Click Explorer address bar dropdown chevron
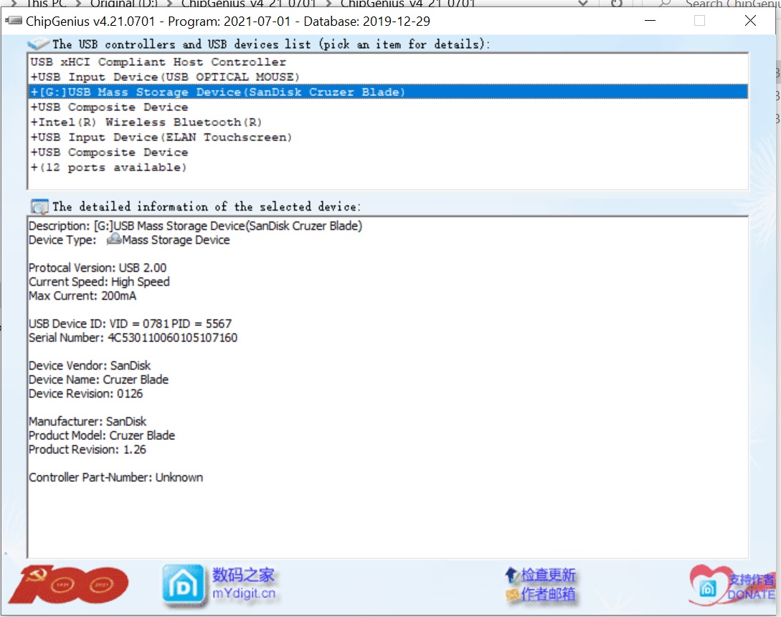The height and width of the screenshot is (617, 781). (583, 4)
